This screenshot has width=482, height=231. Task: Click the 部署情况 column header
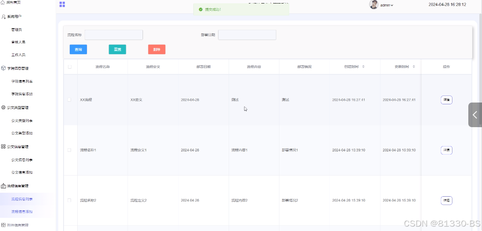304,66
